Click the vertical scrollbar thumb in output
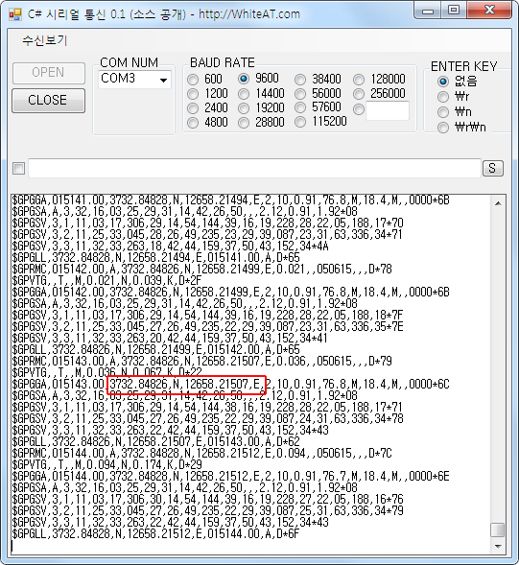519x565 pixels. point(498,530)
